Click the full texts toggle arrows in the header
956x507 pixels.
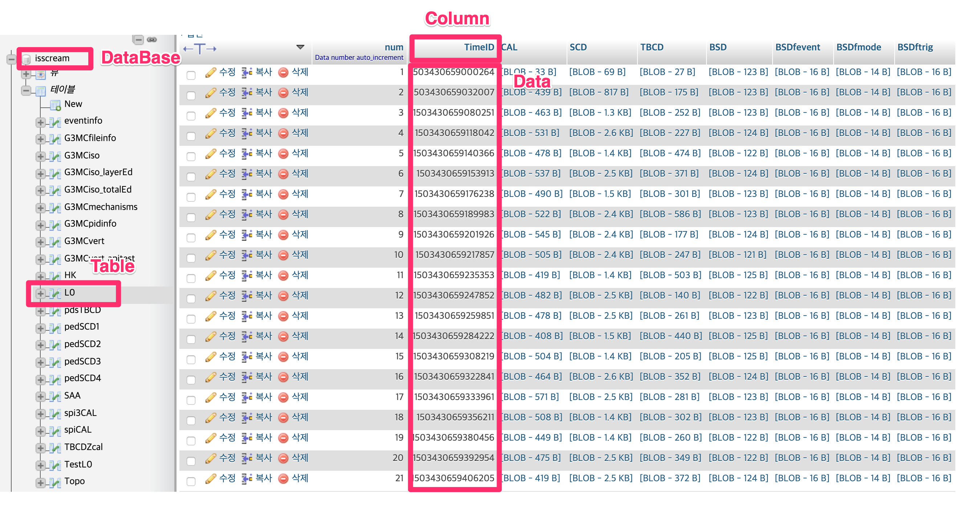tap(200, 49)
